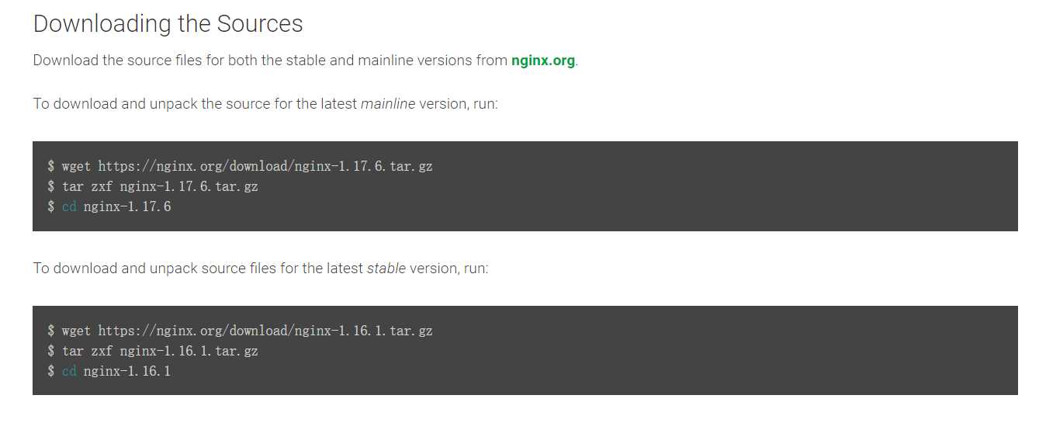Open the nginx.org link
This screenshot has width=1046, height=423.
click(x=542, y=61)
